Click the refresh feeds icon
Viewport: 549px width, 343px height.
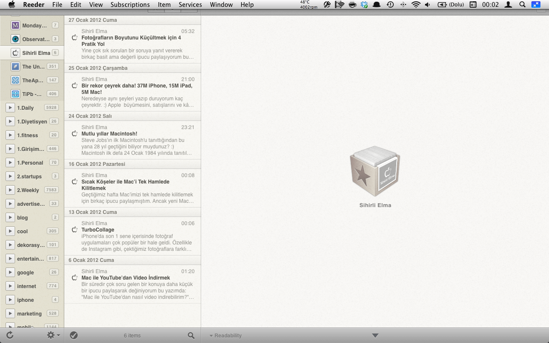[x=10, y=335]
